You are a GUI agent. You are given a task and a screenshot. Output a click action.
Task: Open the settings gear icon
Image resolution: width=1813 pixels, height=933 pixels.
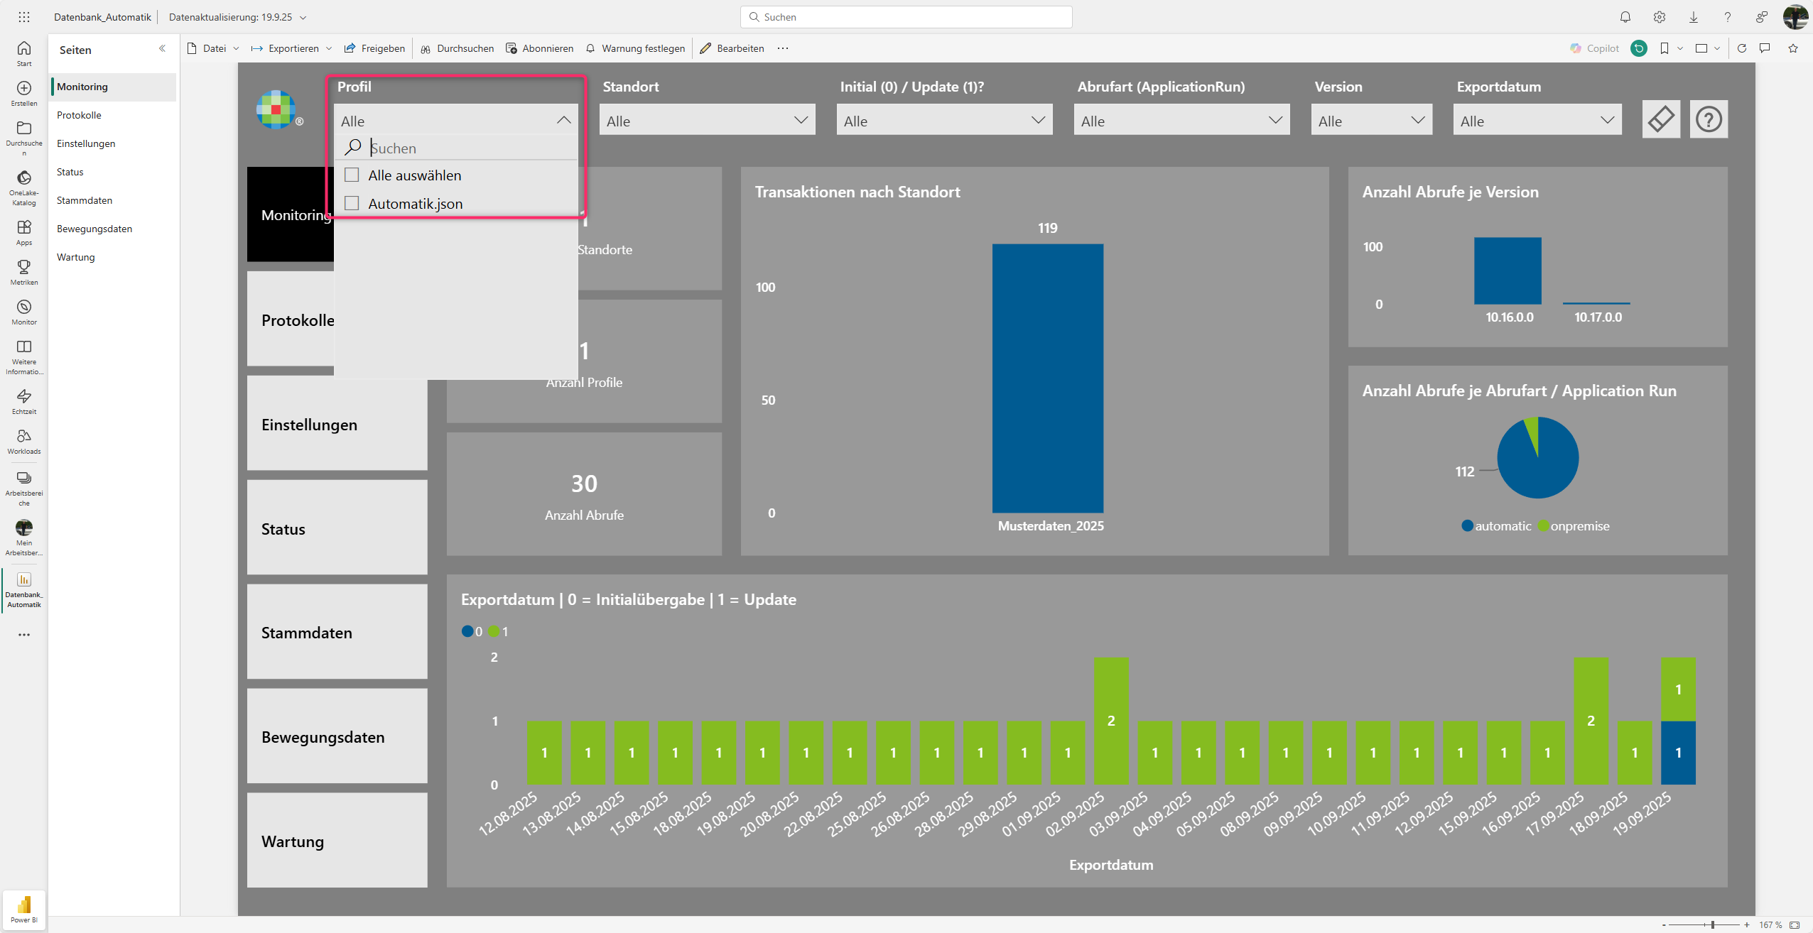click(x=1660, y=17)
